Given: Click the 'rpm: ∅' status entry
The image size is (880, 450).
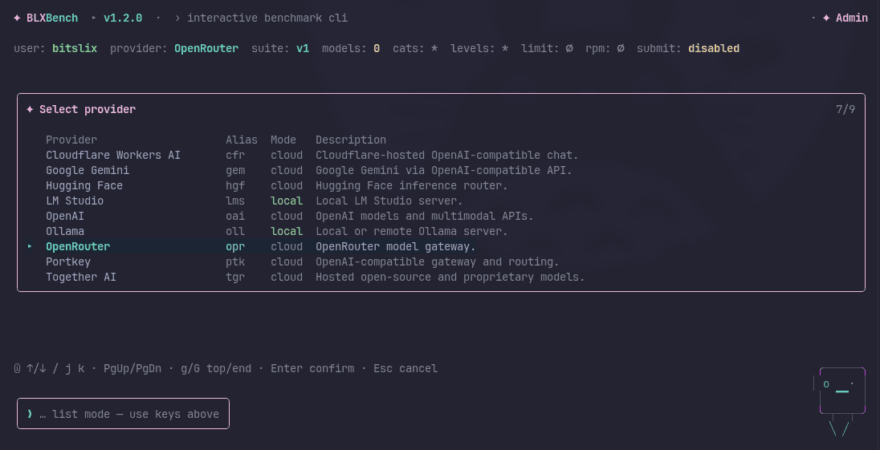Looking at the screenshot, I should [605, 49].
